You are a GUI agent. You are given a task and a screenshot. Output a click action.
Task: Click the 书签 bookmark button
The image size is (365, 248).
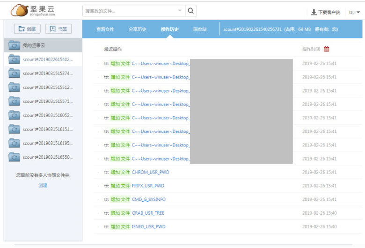coord(58,29)
